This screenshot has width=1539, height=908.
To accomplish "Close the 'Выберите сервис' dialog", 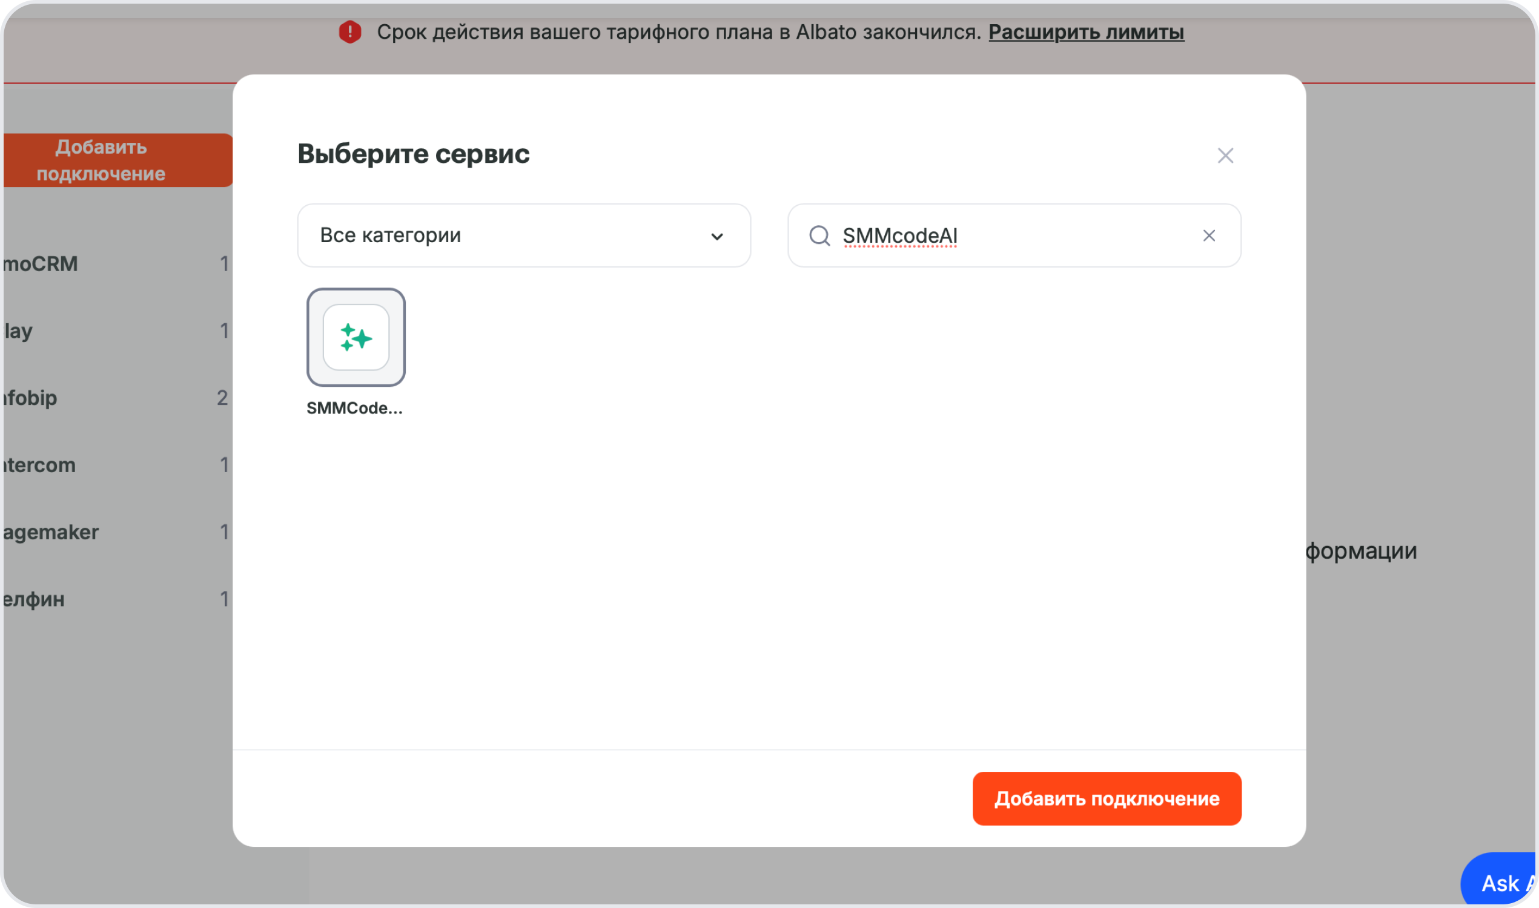I will [x=1225, y=156].
